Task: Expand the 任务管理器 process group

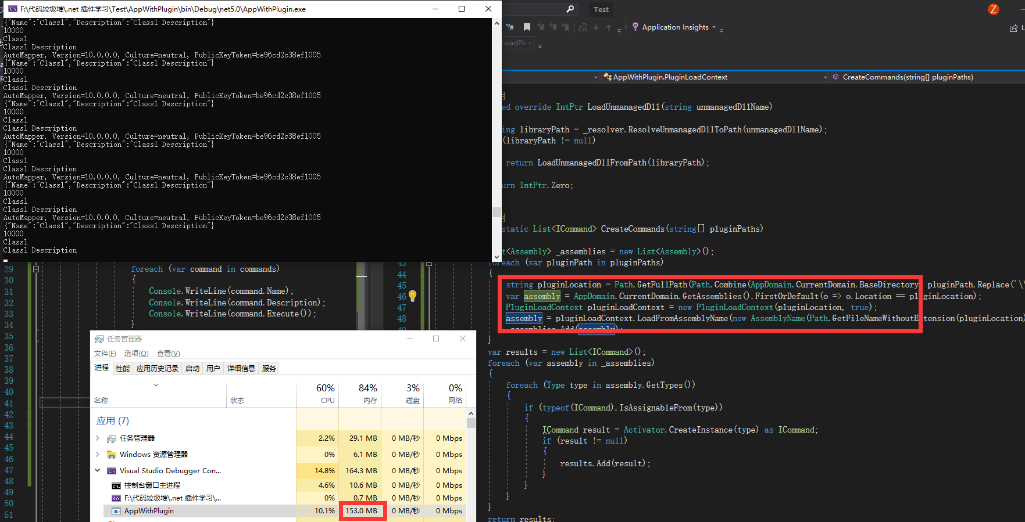Action: click(98, 438)
